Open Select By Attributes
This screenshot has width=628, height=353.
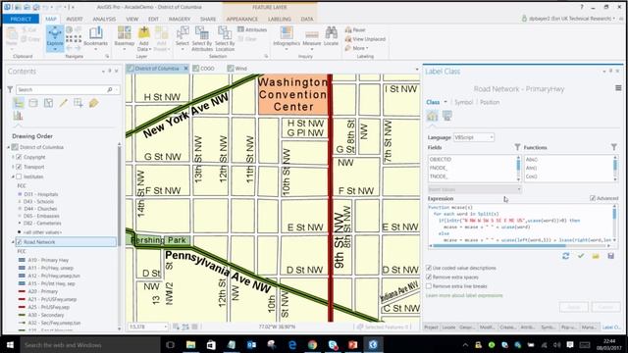click(x=202, y=38)
